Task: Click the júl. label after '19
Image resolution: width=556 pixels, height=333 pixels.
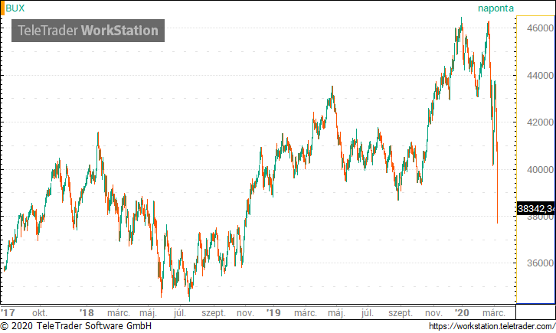Action: [x=368, y=314]
